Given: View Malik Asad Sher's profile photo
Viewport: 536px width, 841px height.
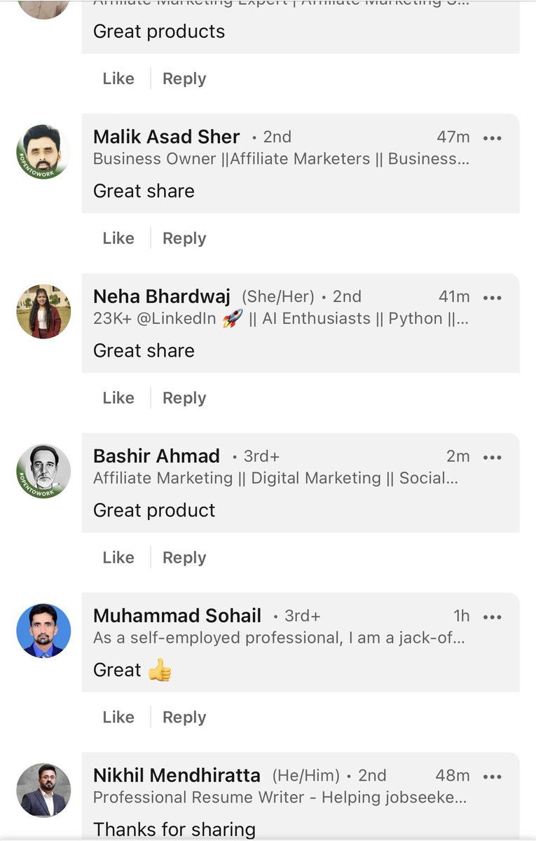Looking at the screenshot, I should point(43,152).
